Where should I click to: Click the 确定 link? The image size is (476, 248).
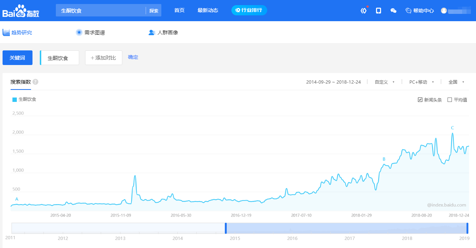(x=133, y=57)
